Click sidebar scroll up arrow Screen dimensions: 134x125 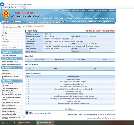24,26
